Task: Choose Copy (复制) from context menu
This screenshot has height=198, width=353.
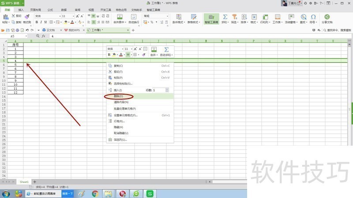Action: coord(140,66)
